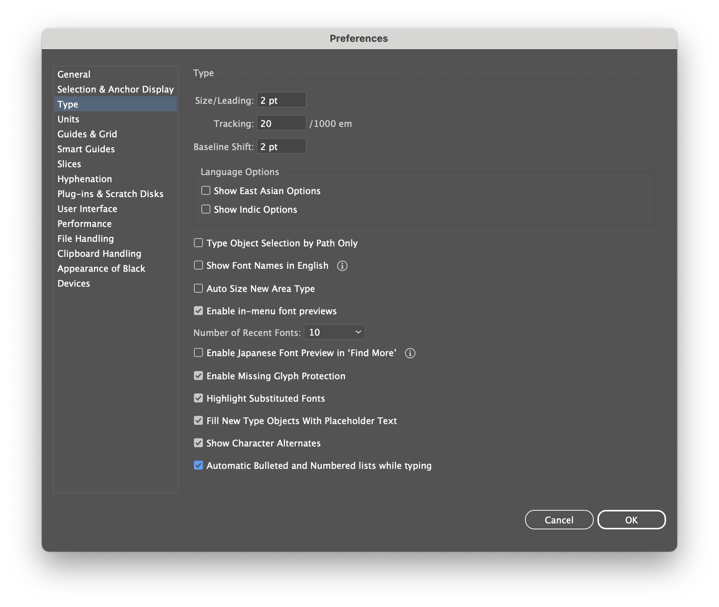The width and height of the screenshot is (719, 607).
Task: Toggle Type Object Selection by Path Only
Action: click(198, 243)
